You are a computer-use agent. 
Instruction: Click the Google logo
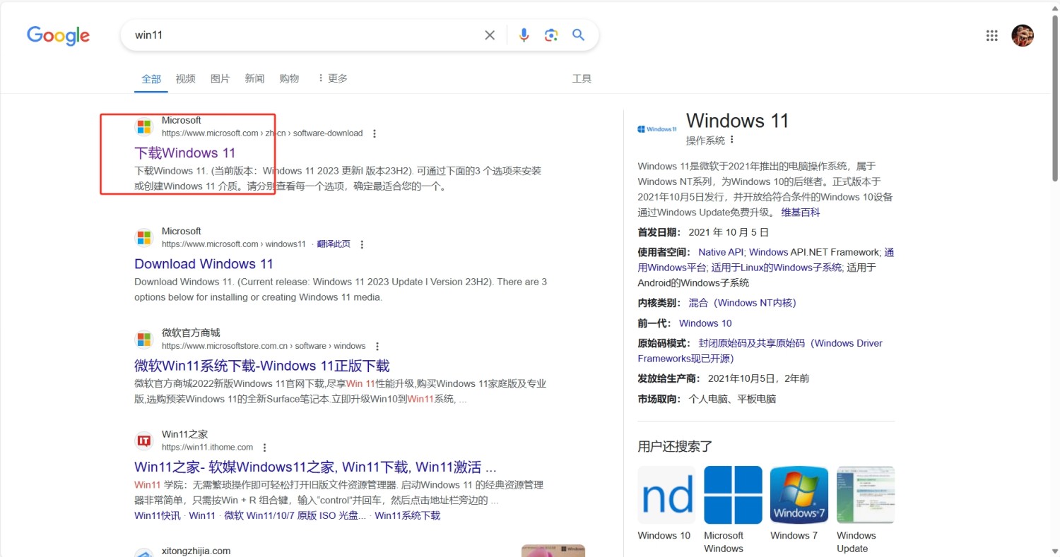tap(58, 35)
